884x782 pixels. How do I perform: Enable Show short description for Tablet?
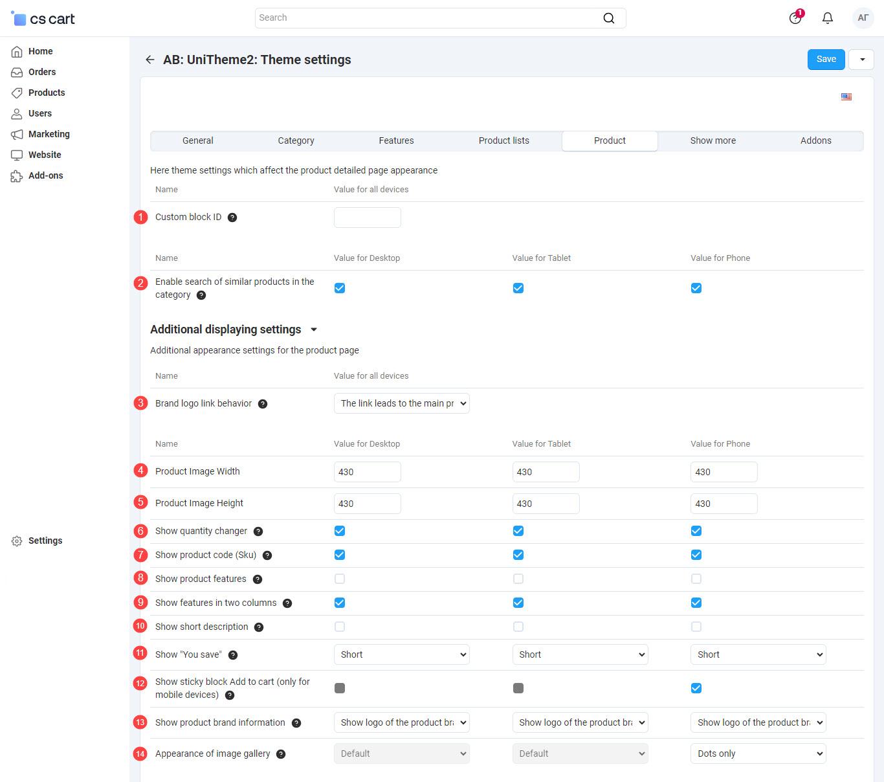pyautogui.click(x=518, y=627)
